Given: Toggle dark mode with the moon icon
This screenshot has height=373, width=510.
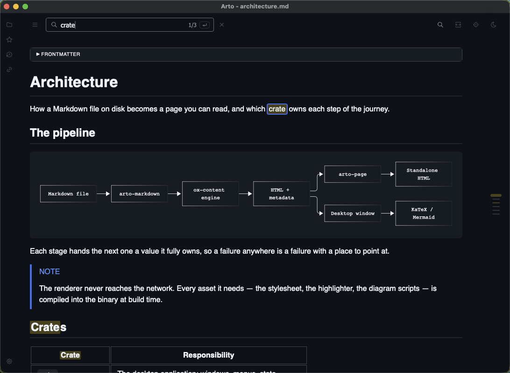Looking at the screenshot, I should point(493,25).
